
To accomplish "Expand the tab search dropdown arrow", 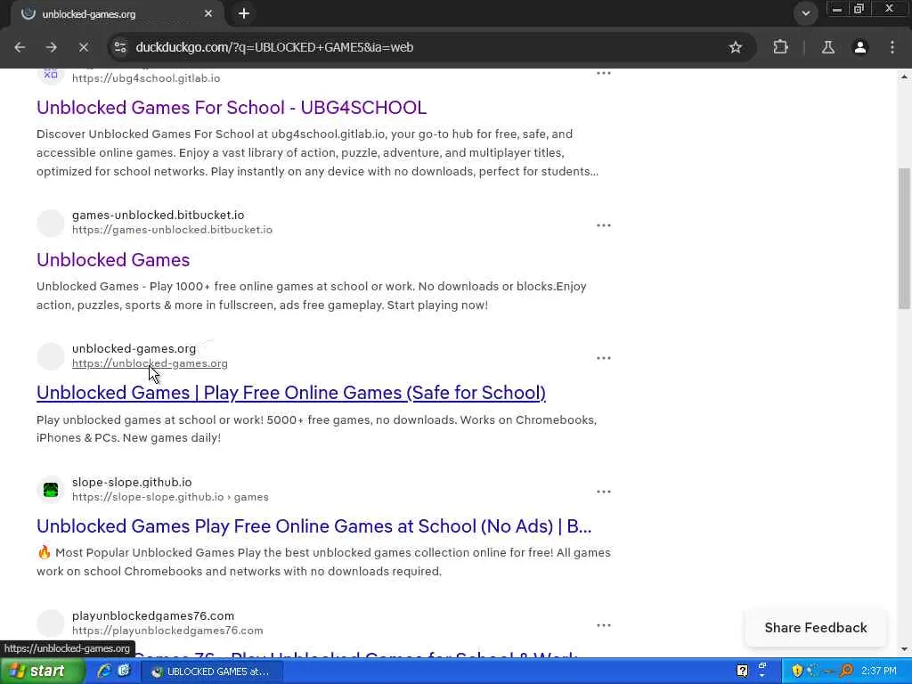I will tap(805, 13).
